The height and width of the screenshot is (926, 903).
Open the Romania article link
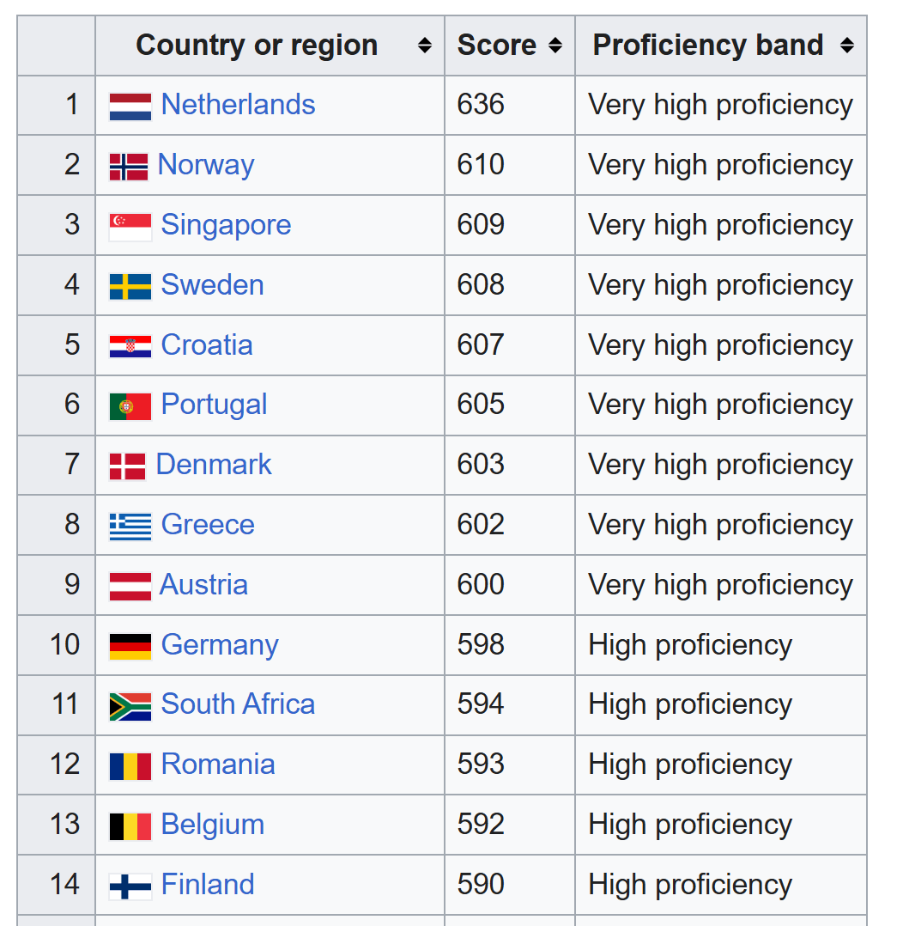click(218, 765)
